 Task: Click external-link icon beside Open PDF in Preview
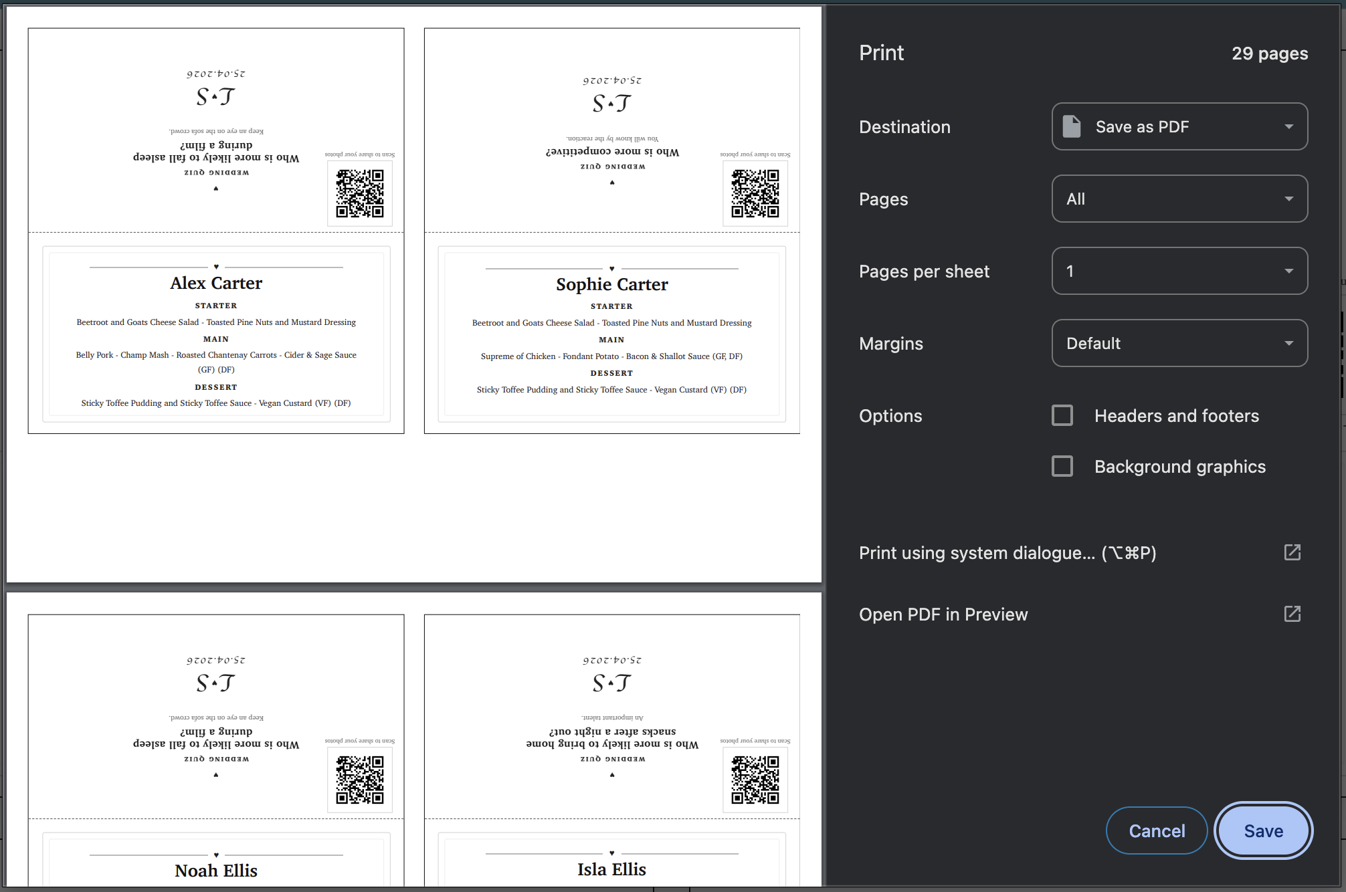pos(1292,614)
